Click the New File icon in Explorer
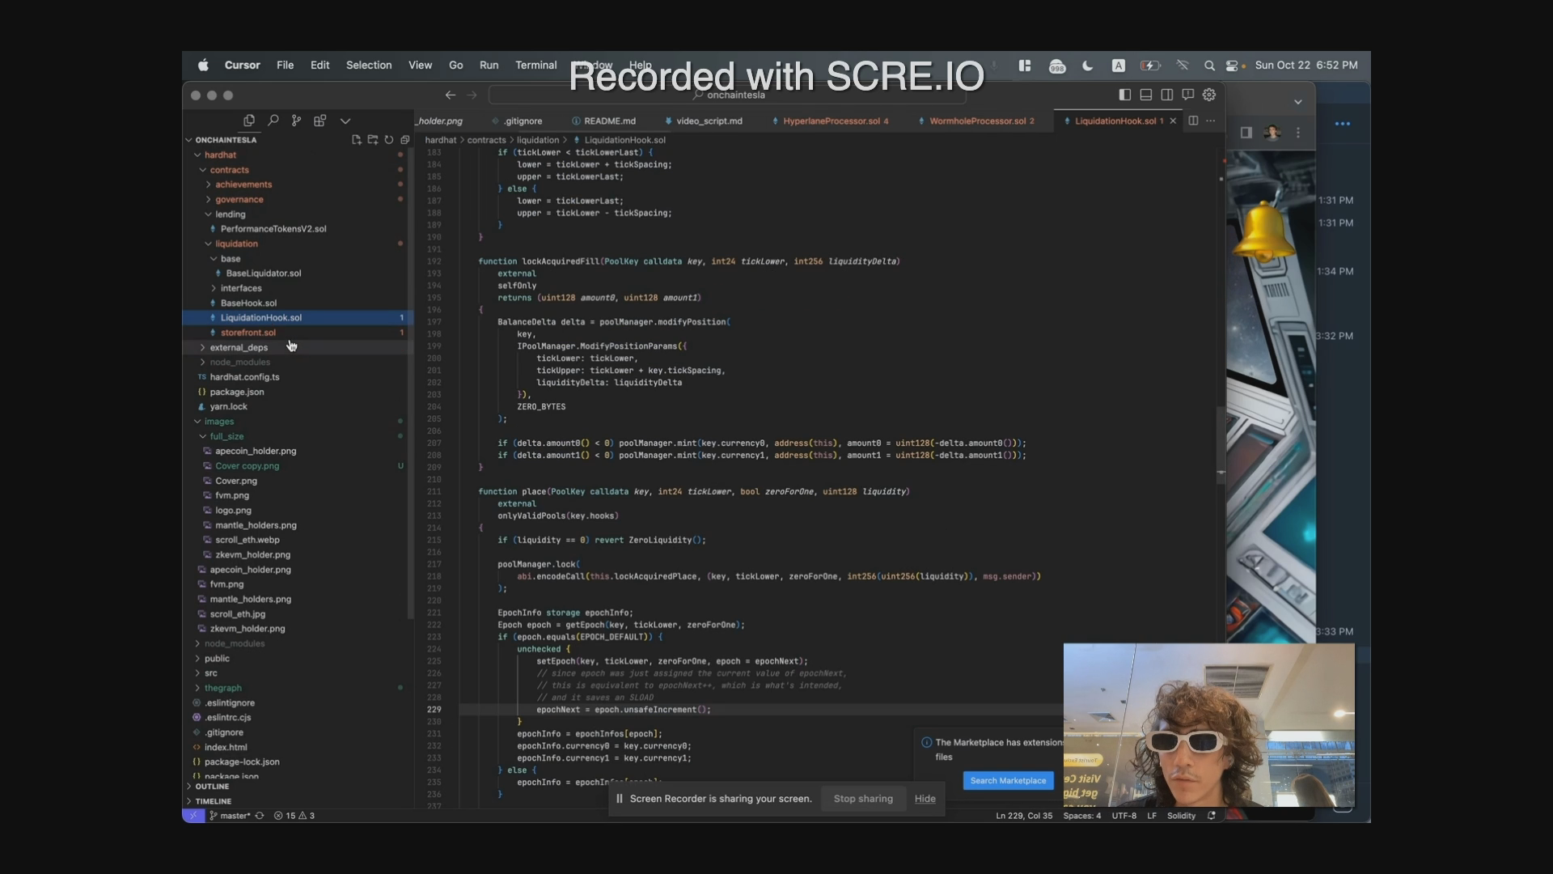This screenshot has height=874, width=1553. tap(357, 140)
